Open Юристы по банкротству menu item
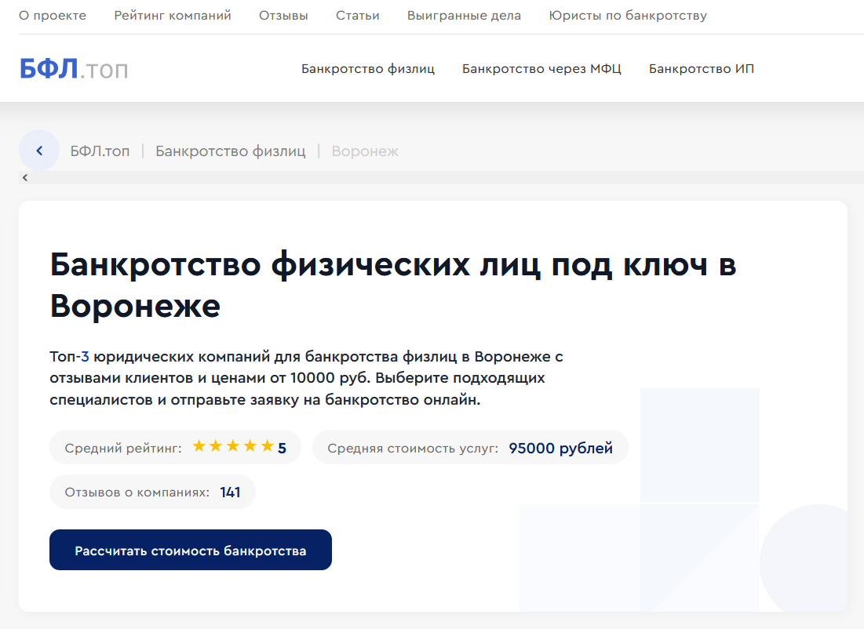 coord(628,16)
